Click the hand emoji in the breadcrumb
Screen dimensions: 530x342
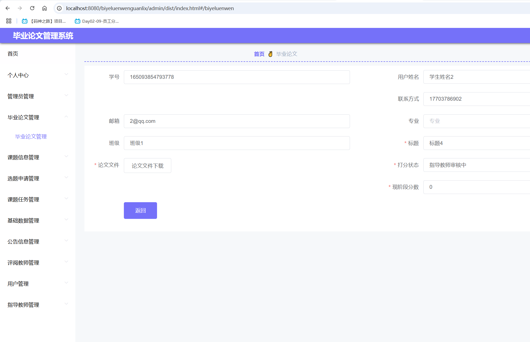coord(270,54)
